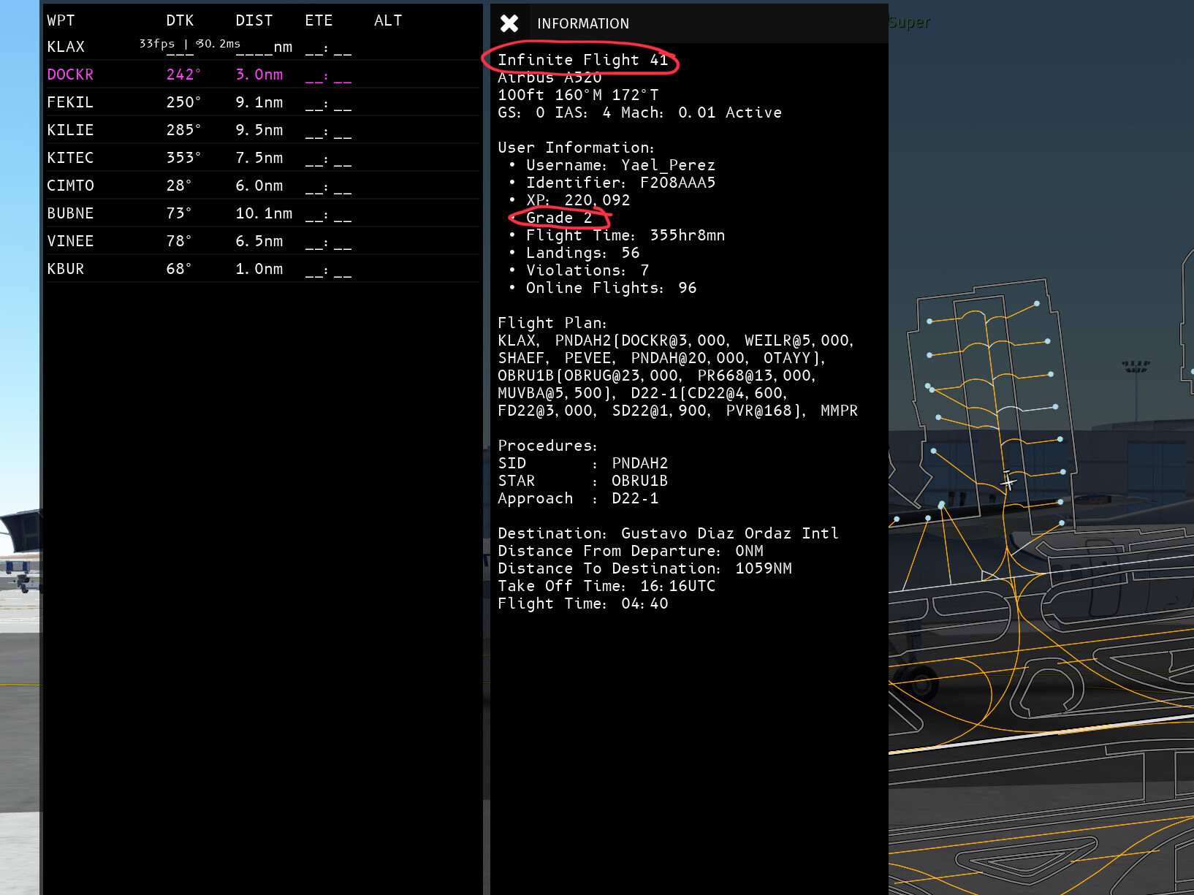
Task: Click the SID PNDAH2 procedure line
Action: click(x=583, y=463)
